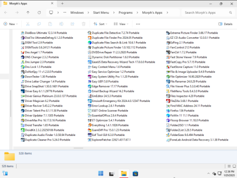Click the Forward navigation arrow
Screen dimensions: 237x178
[17, 12]
